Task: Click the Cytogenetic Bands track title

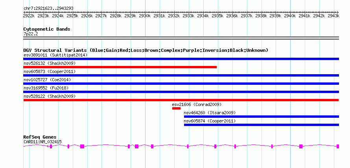Action: coord(47,29)
